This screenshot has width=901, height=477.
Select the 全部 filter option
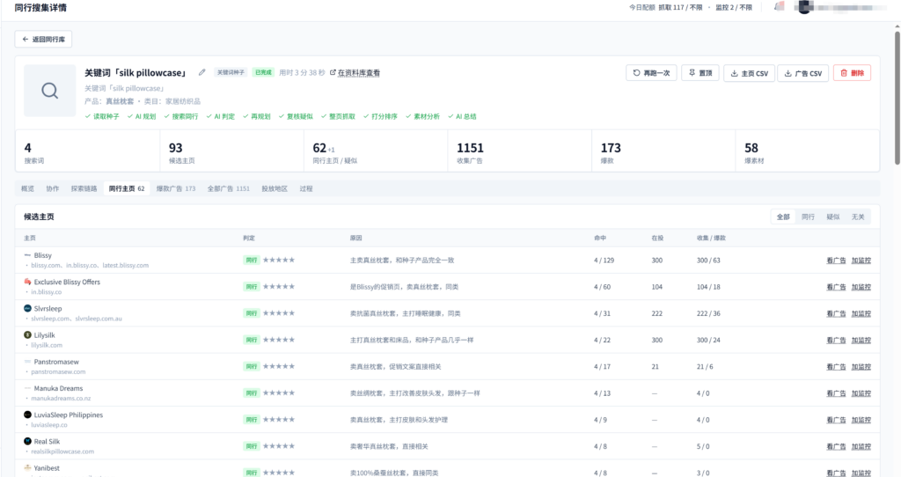783,216
